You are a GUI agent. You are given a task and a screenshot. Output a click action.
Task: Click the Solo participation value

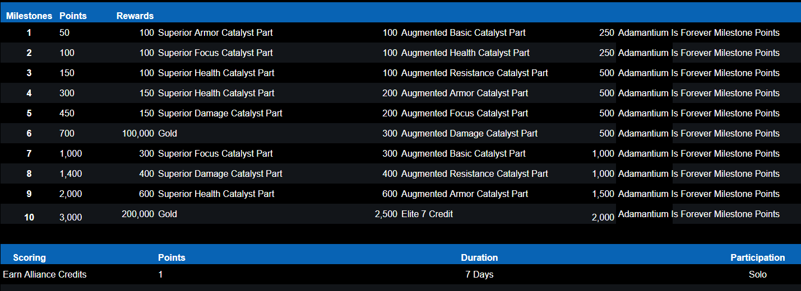(x=757, y=274)
